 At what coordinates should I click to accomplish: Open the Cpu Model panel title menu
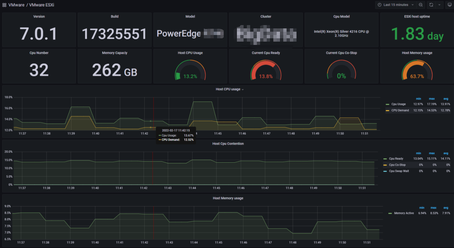341,17
